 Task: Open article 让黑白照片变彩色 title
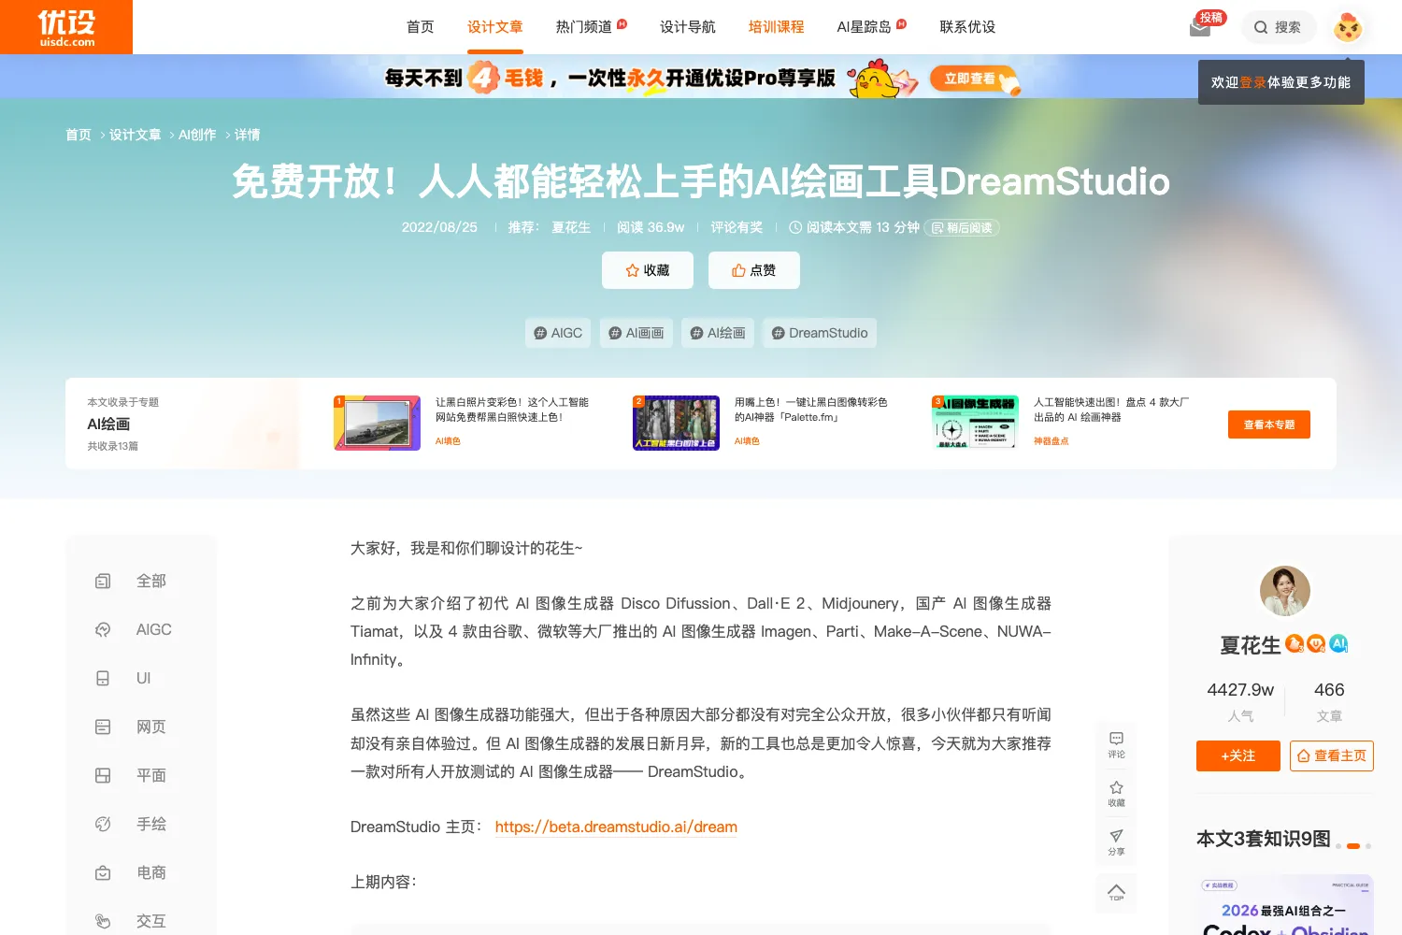click(512, 410)
